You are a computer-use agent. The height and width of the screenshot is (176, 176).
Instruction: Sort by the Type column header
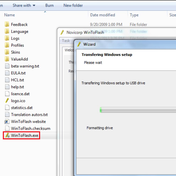(134, 15)
